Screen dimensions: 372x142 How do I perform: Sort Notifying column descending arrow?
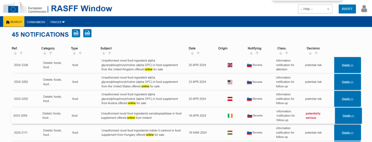[x=251, y=53]
